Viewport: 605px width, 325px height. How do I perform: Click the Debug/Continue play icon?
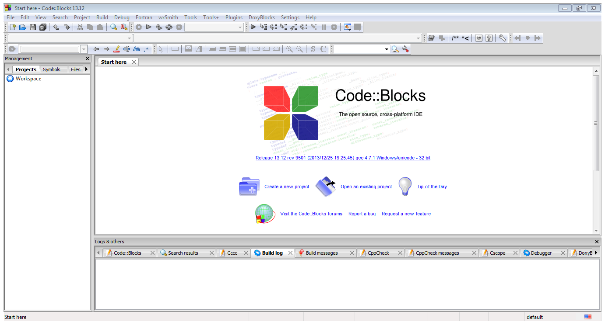click(253, 27)
